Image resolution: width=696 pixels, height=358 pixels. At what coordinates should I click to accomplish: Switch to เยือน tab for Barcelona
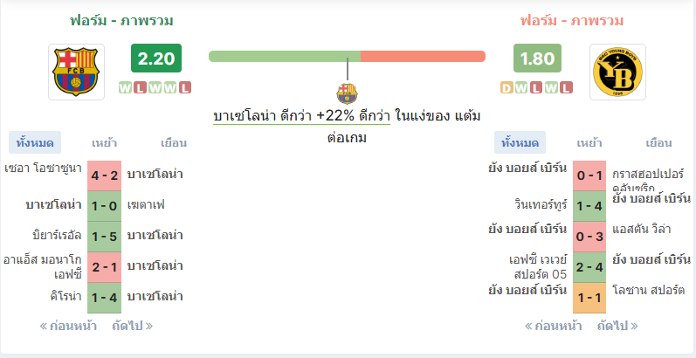(174, 143)
